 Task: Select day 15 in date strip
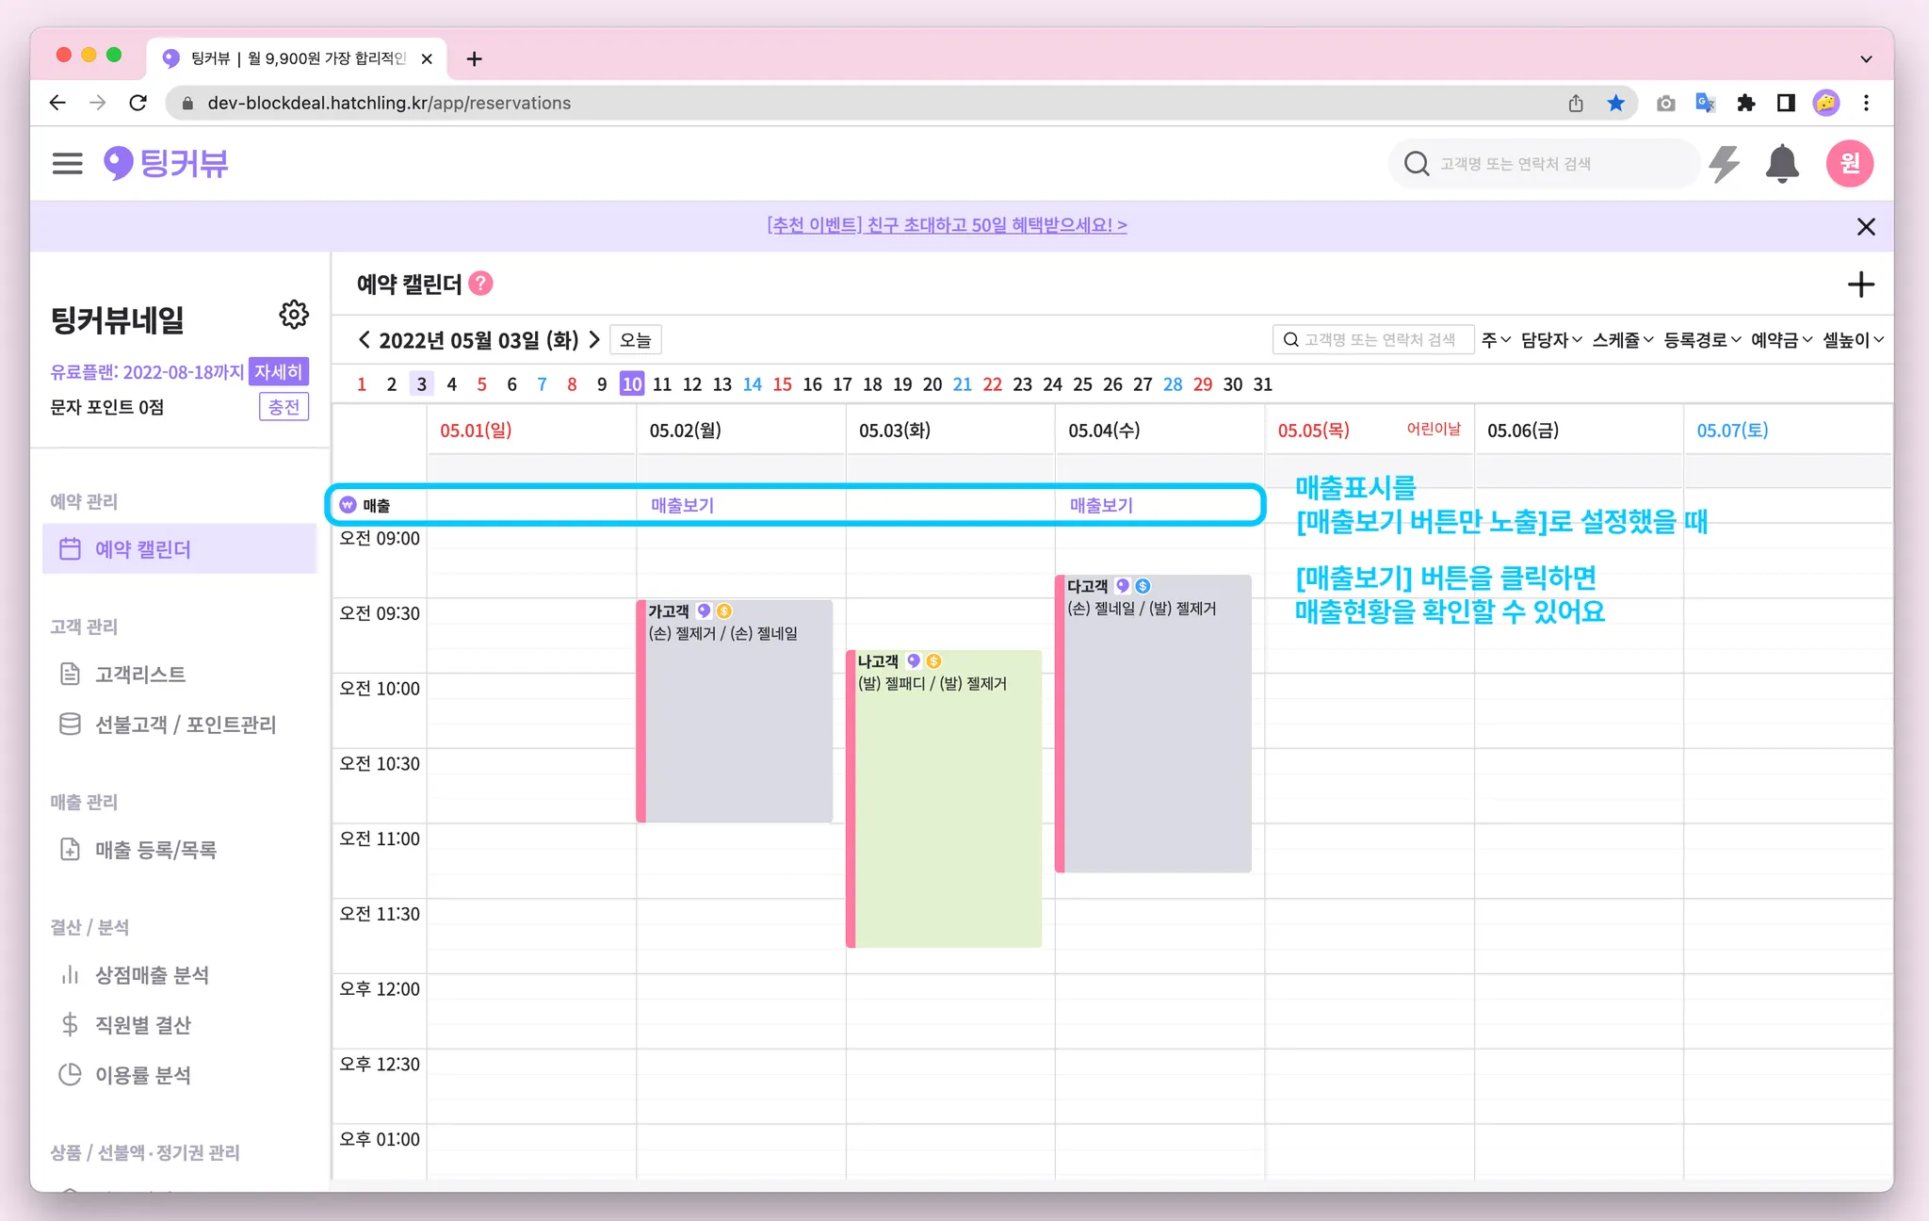(782, 384)
